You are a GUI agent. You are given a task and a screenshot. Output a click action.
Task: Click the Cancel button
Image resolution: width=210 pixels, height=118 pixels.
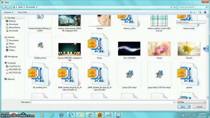[199, 107]
